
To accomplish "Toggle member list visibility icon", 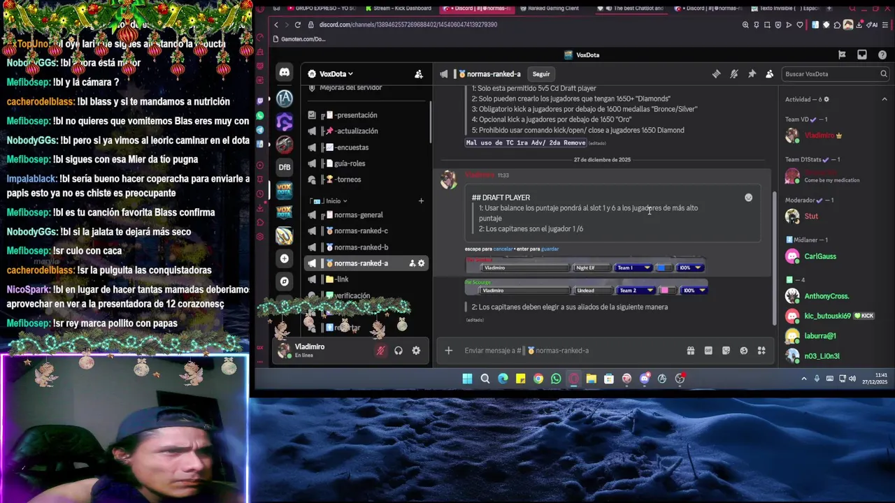I will pyautogui.click(x=769, y=74).
